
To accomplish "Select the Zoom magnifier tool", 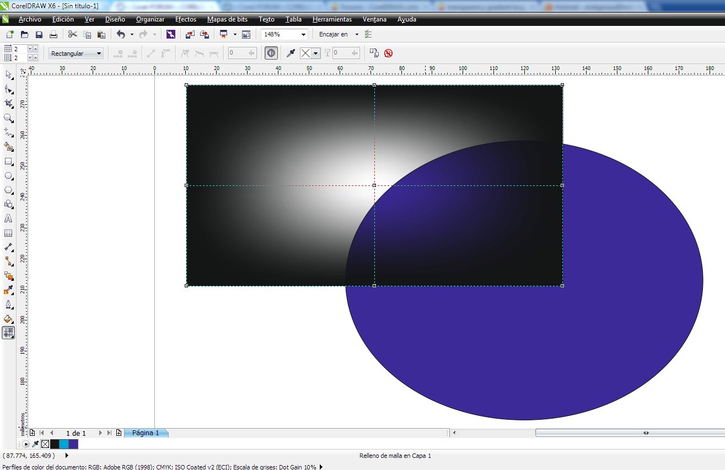I will [8, 118].
